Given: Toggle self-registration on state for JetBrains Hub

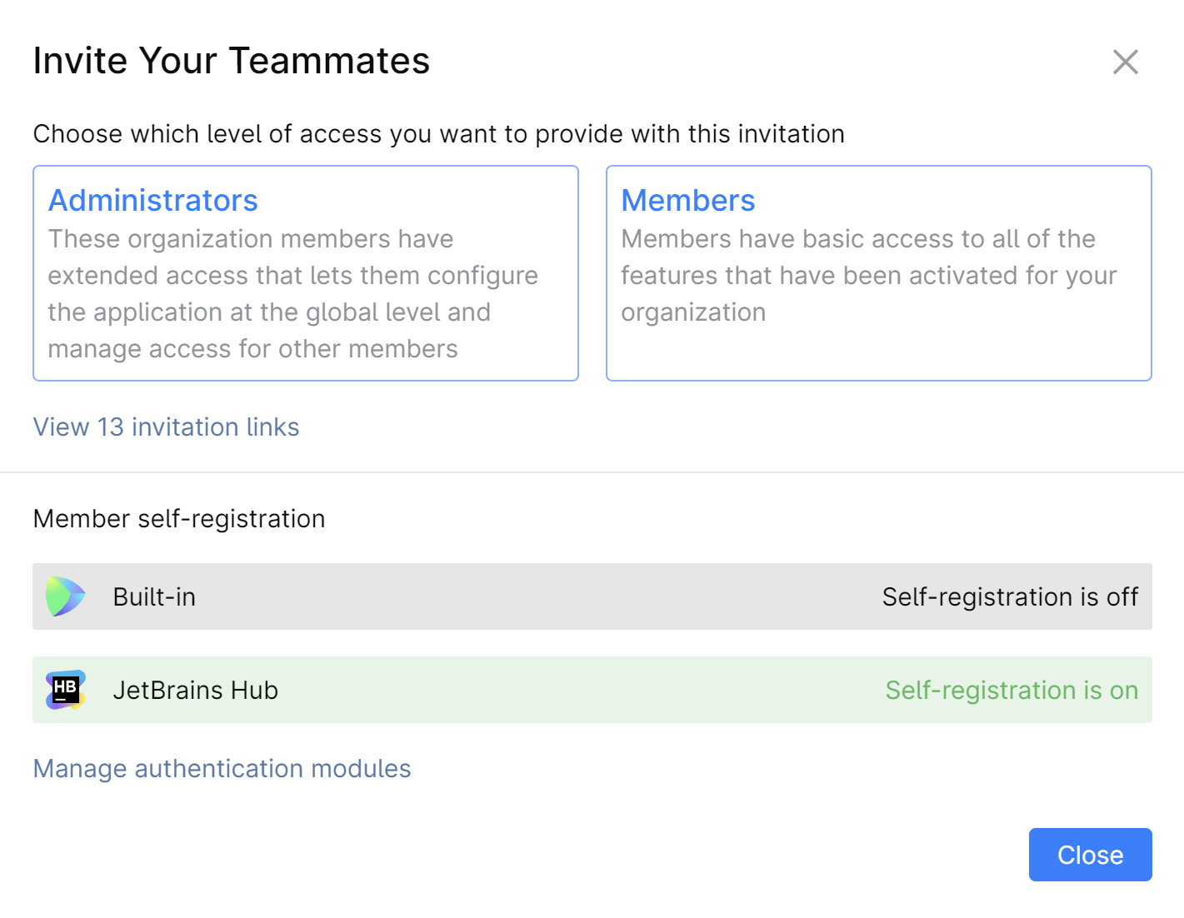Looking at the screenshot, I should [1011, 690].
